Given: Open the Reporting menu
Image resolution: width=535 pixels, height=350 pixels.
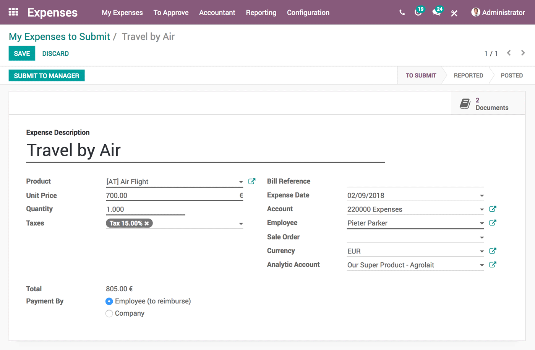Looking at the screenshot, I should pyautogui.click(x=261, y=13).
